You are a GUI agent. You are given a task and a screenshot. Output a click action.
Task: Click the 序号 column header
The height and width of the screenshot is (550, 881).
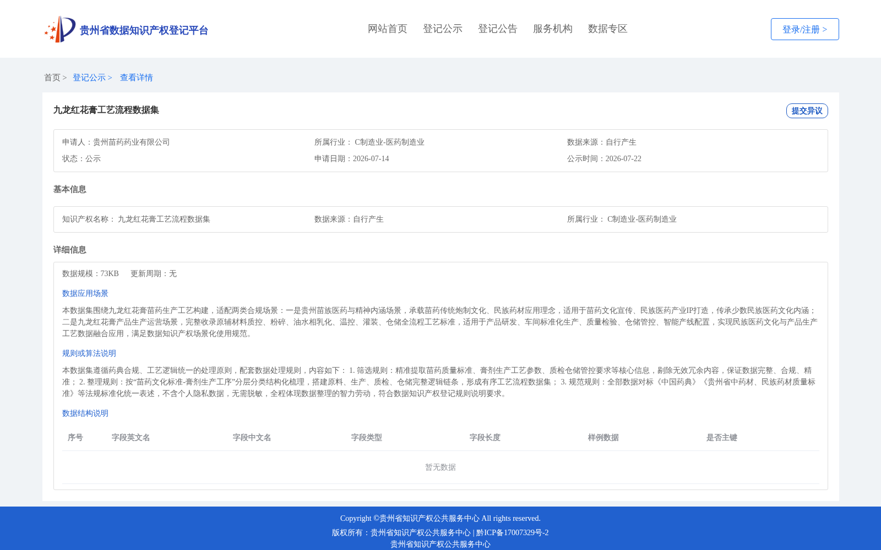coord(75,437)
